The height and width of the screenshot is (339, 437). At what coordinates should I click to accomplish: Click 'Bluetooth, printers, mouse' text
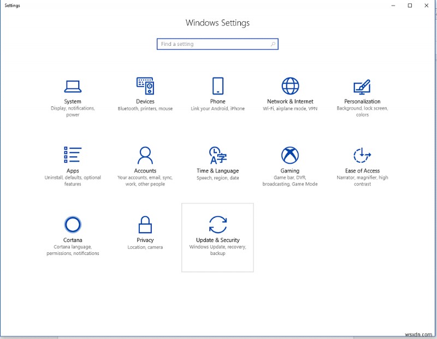tap(145, 109)
